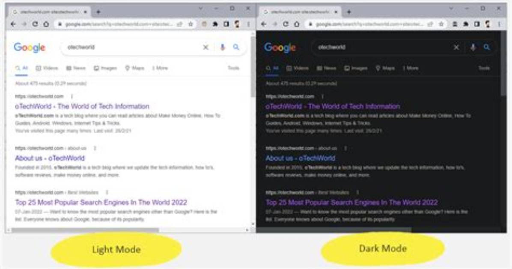Start voice search in dark mode Google

(x=473, y=48)
